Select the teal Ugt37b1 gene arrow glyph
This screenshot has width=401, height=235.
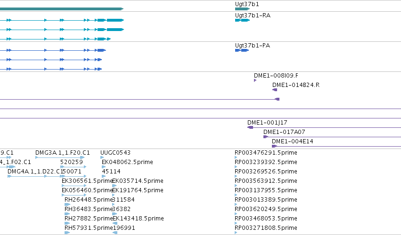[243, 9]
